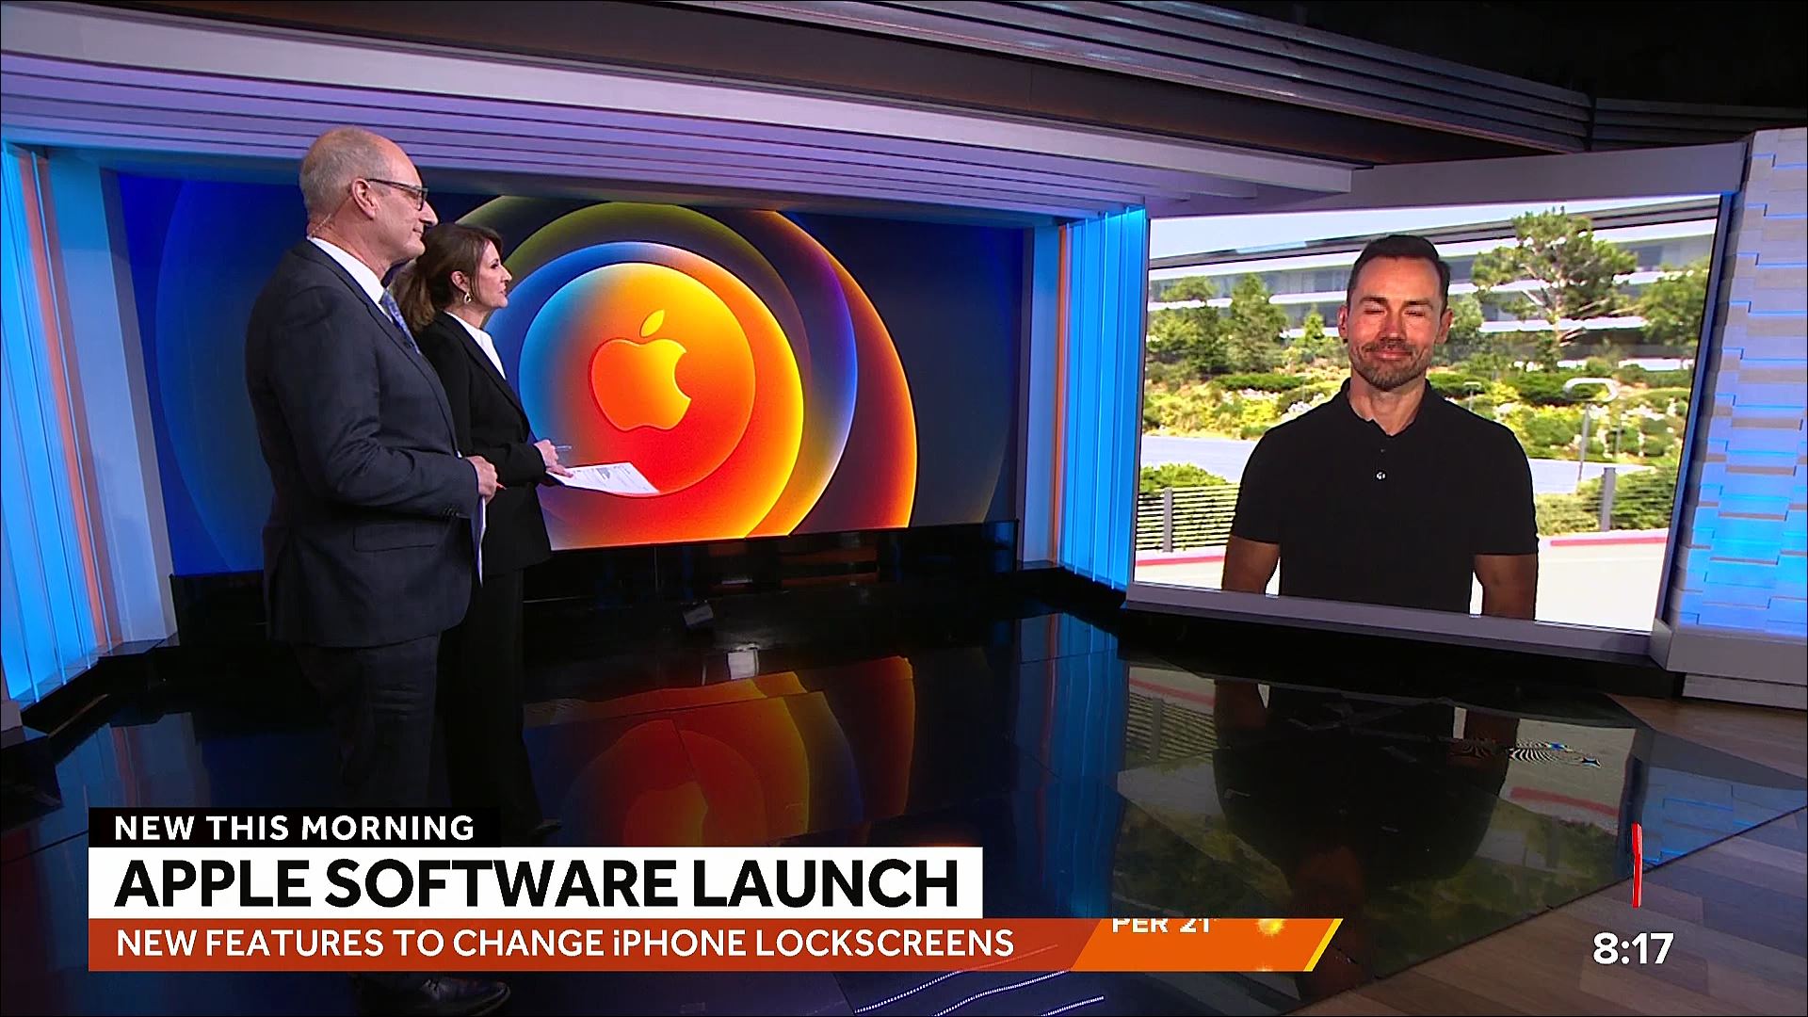Click the 8:17 on-screen clock
Viewport: 1808px width, 1017px height.
click(1633, 948)
